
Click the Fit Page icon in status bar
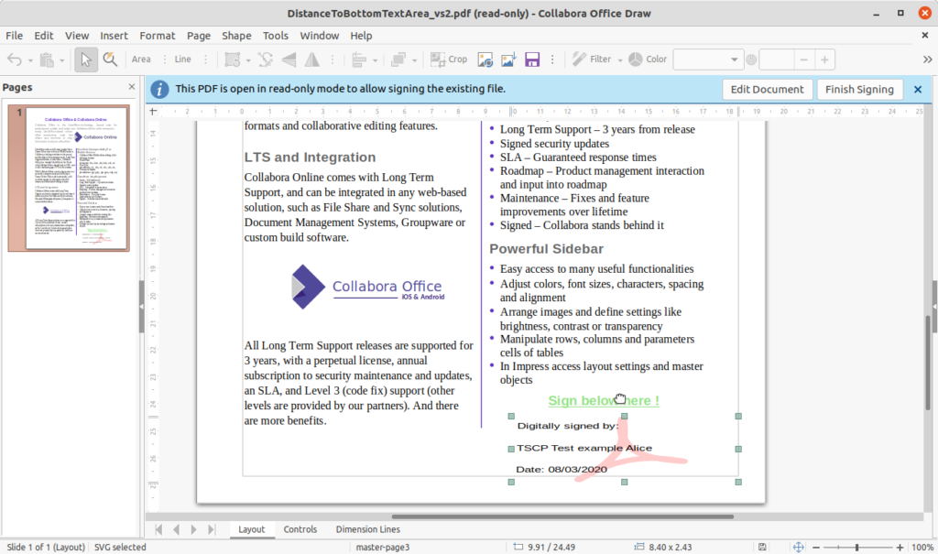coord(800,547)
